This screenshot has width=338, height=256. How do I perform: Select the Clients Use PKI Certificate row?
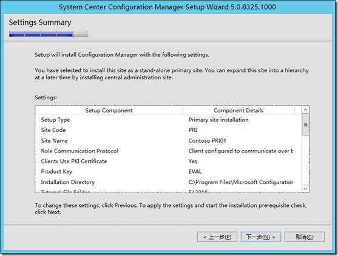pyautogui.click(x=169, y=161)
